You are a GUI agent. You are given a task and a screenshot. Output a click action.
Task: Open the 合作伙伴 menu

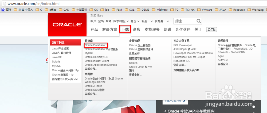183,30
